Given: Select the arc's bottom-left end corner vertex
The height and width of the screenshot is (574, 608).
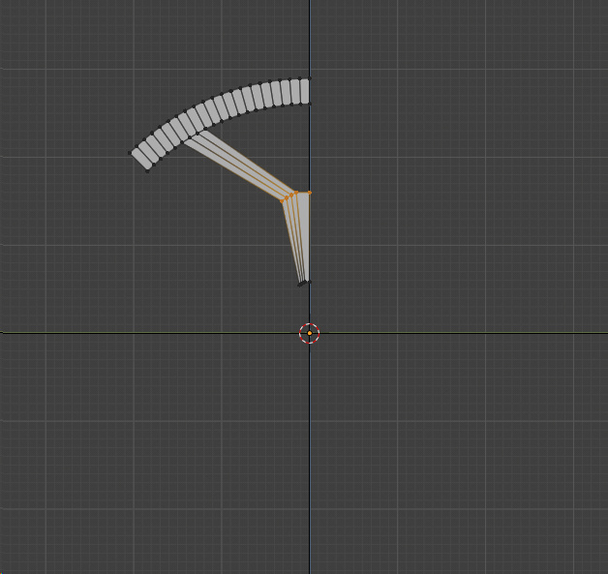Looking at the screenshot, I should pyautogui.click(x=147, y=171).
